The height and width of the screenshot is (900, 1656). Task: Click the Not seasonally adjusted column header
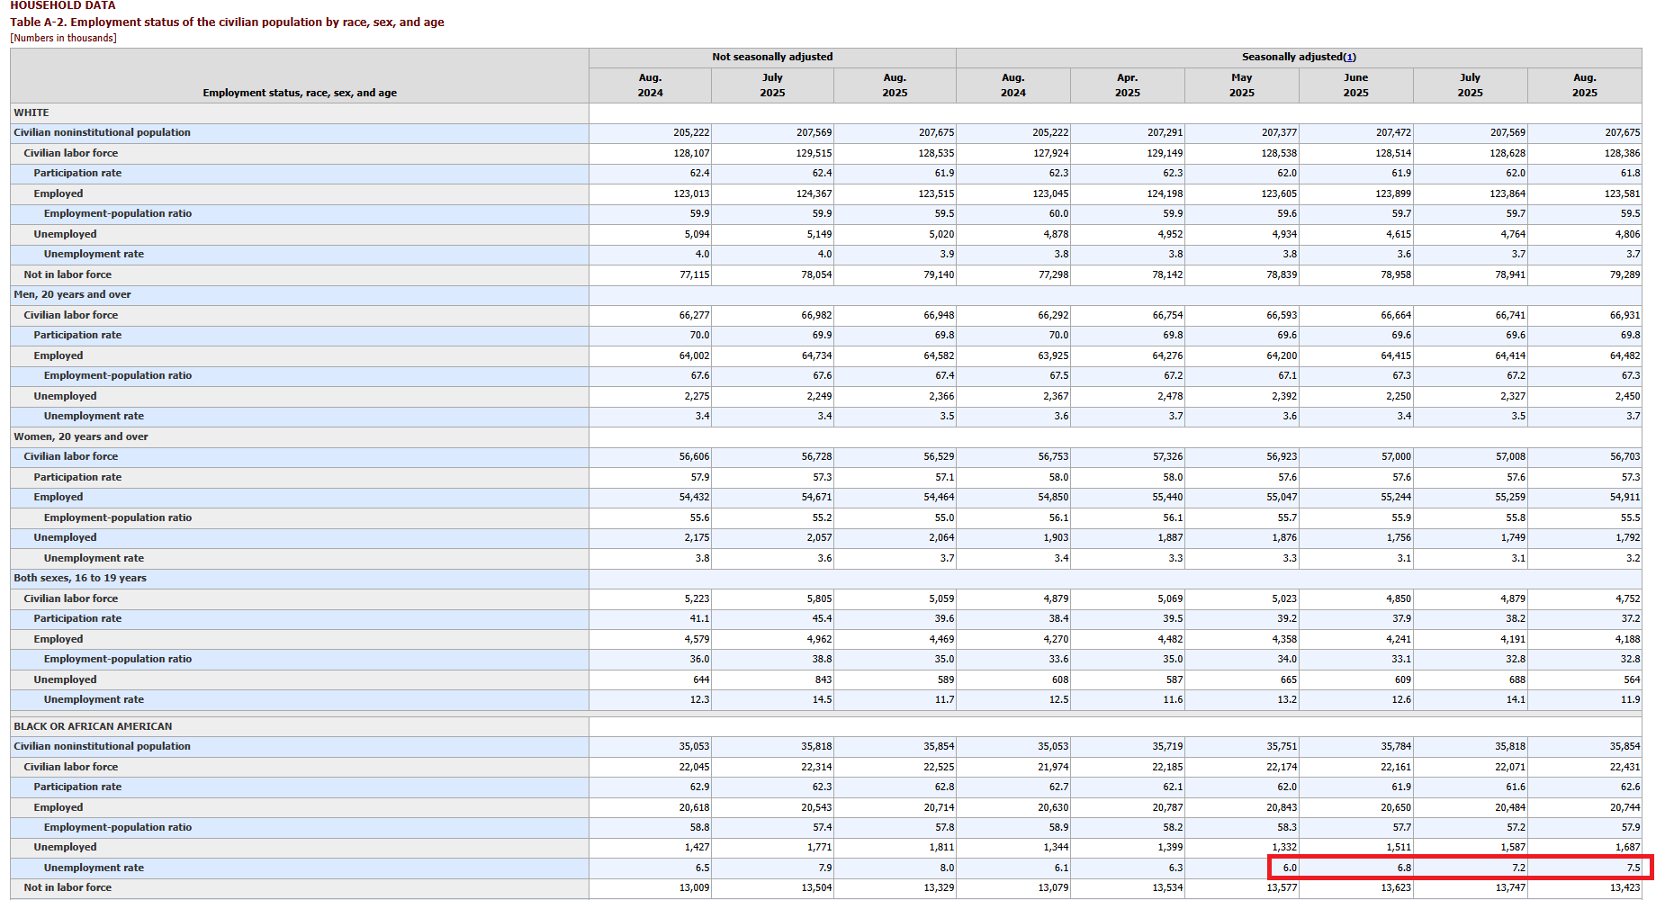tap(772, 57)
